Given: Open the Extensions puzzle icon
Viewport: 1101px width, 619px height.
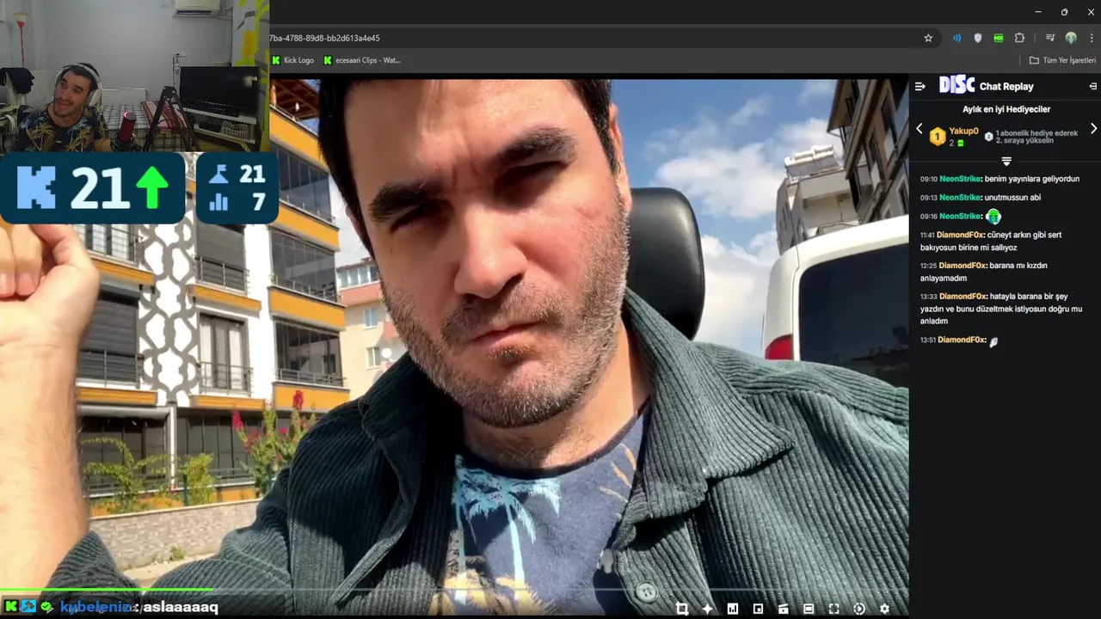Looking at the screenshot, I should (1019, 38).
